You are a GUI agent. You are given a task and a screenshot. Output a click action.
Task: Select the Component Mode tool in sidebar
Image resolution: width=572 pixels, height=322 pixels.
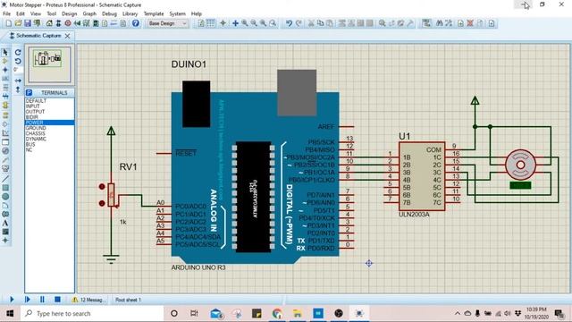(x=5, y=61)
